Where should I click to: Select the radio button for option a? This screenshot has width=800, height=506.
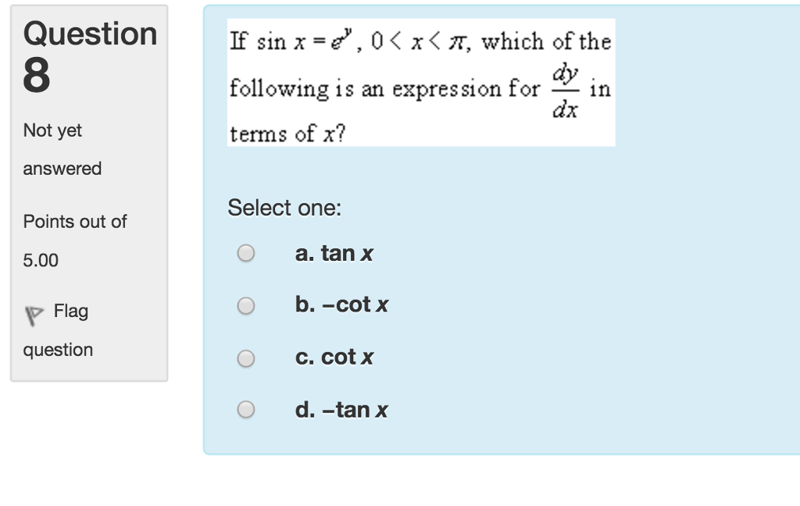coord(246,254)
